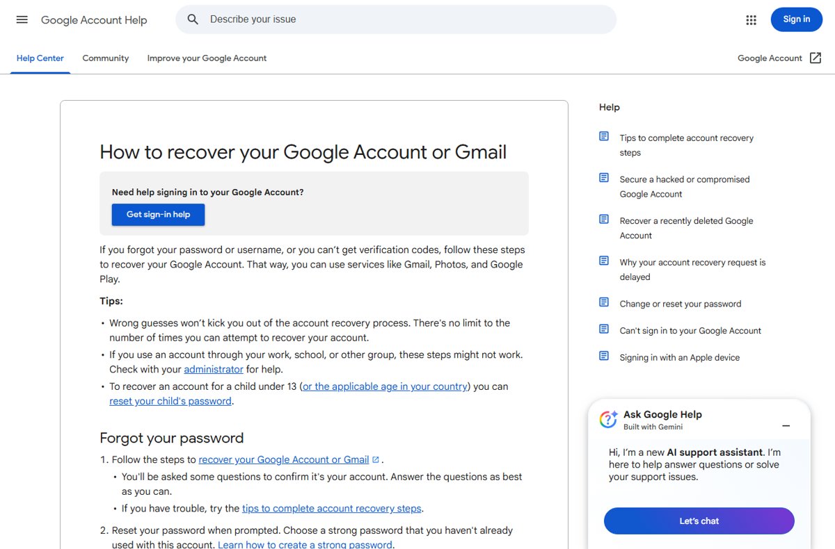Click article icon beside Why your recovery request is delayed
The width and height of the screenshot is (835, 549).
(x=604, y=261)
